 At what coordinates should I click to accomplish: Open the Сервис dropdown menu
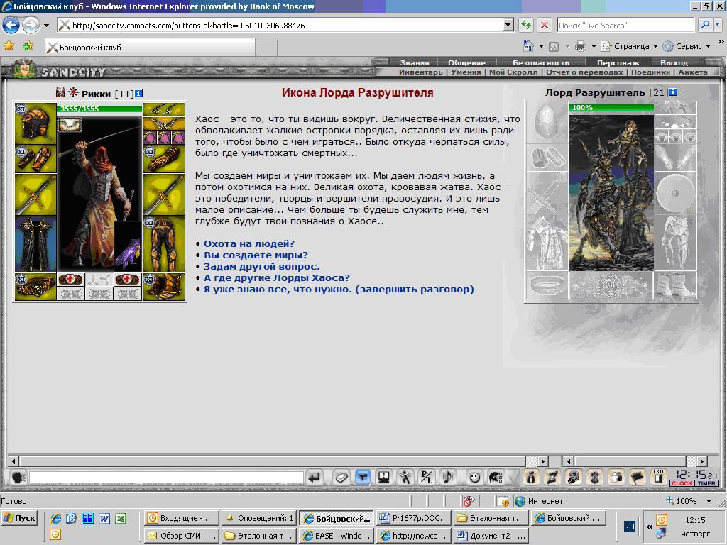pos(687,46)
